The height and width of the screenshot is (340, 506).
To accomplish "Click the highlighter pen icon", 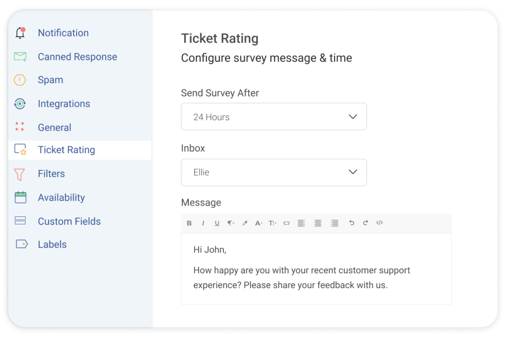I will point(245,223).
